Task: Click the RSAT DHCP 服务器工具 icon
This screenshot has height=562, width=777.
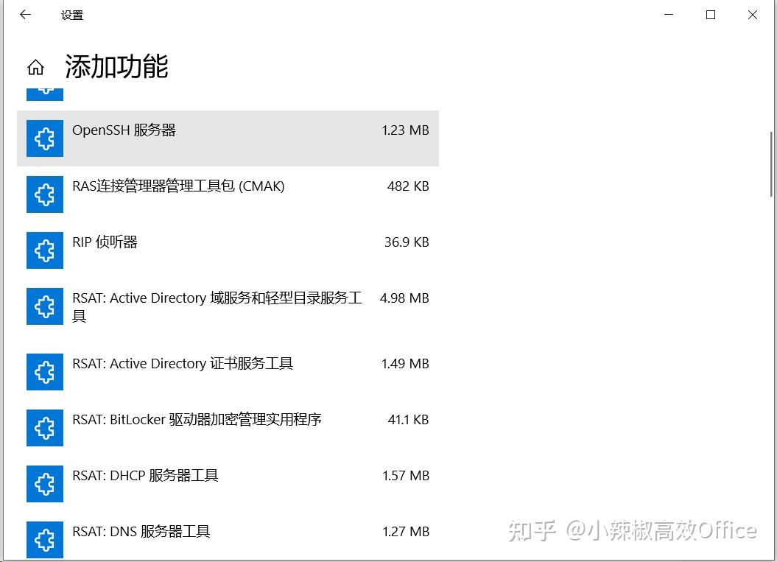Action: (45, 484)
